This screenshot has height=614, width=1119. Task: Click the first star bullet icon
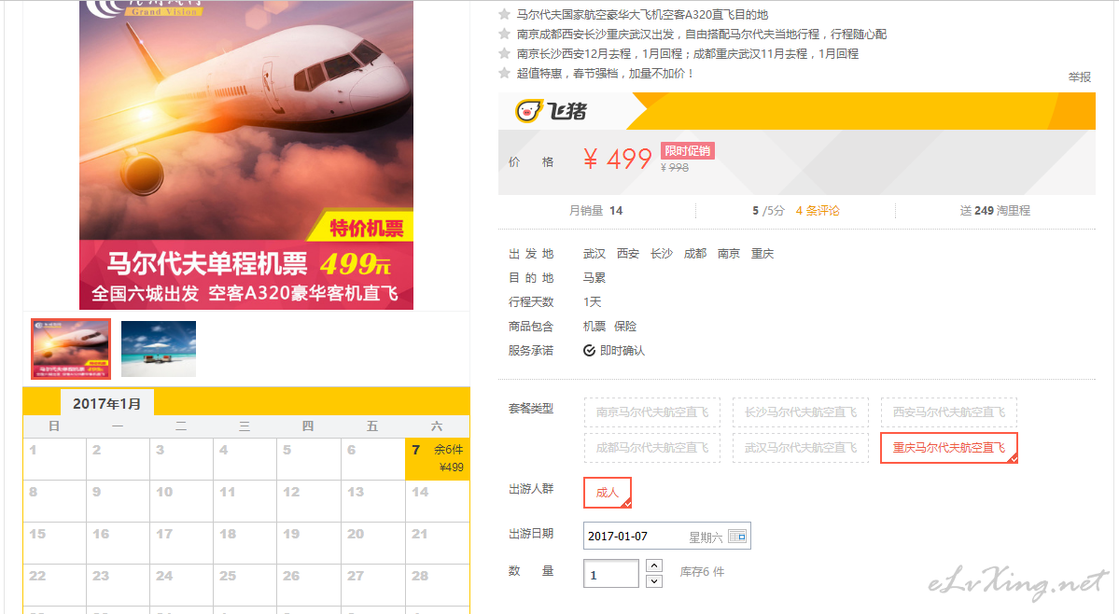pyautogui.click(x=505, y=14)
